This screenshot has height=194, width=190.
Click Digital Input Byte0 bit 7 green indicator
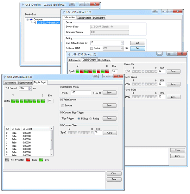tap(13, 101)
